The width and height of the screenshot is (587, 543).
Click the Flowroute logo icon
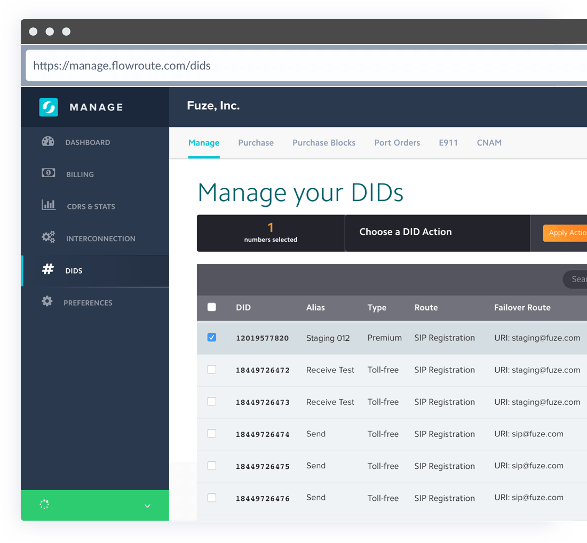pyautogui.click(x=49, y=107)
